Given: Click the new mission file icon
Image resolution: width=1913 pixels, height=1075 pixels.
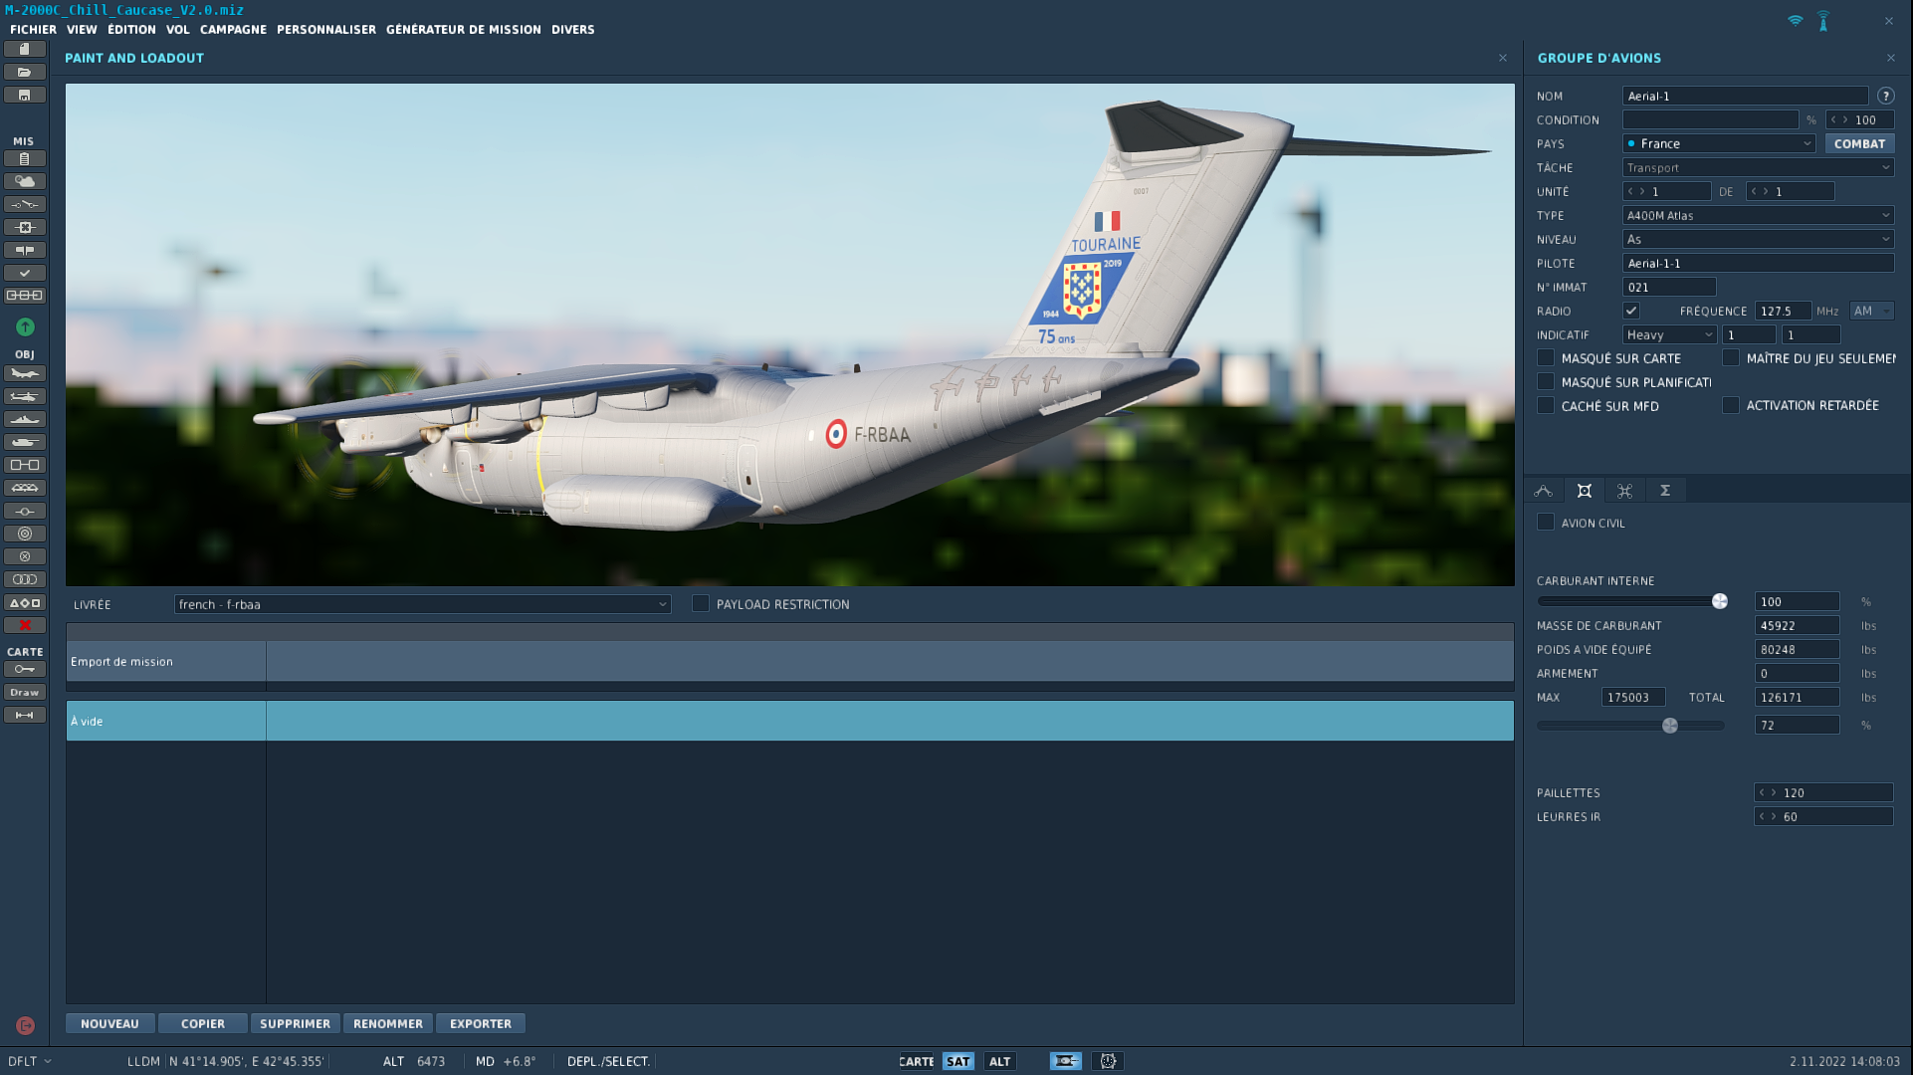Looking at the screenshot, I should 25,49.
